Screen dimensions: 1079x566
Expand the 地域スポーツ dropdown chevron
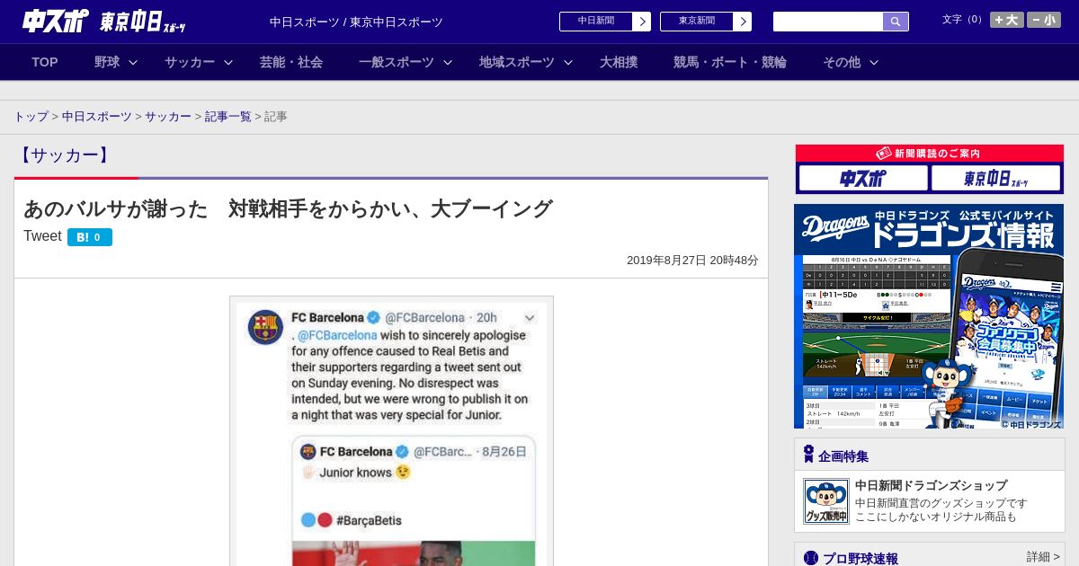(568, 62)
